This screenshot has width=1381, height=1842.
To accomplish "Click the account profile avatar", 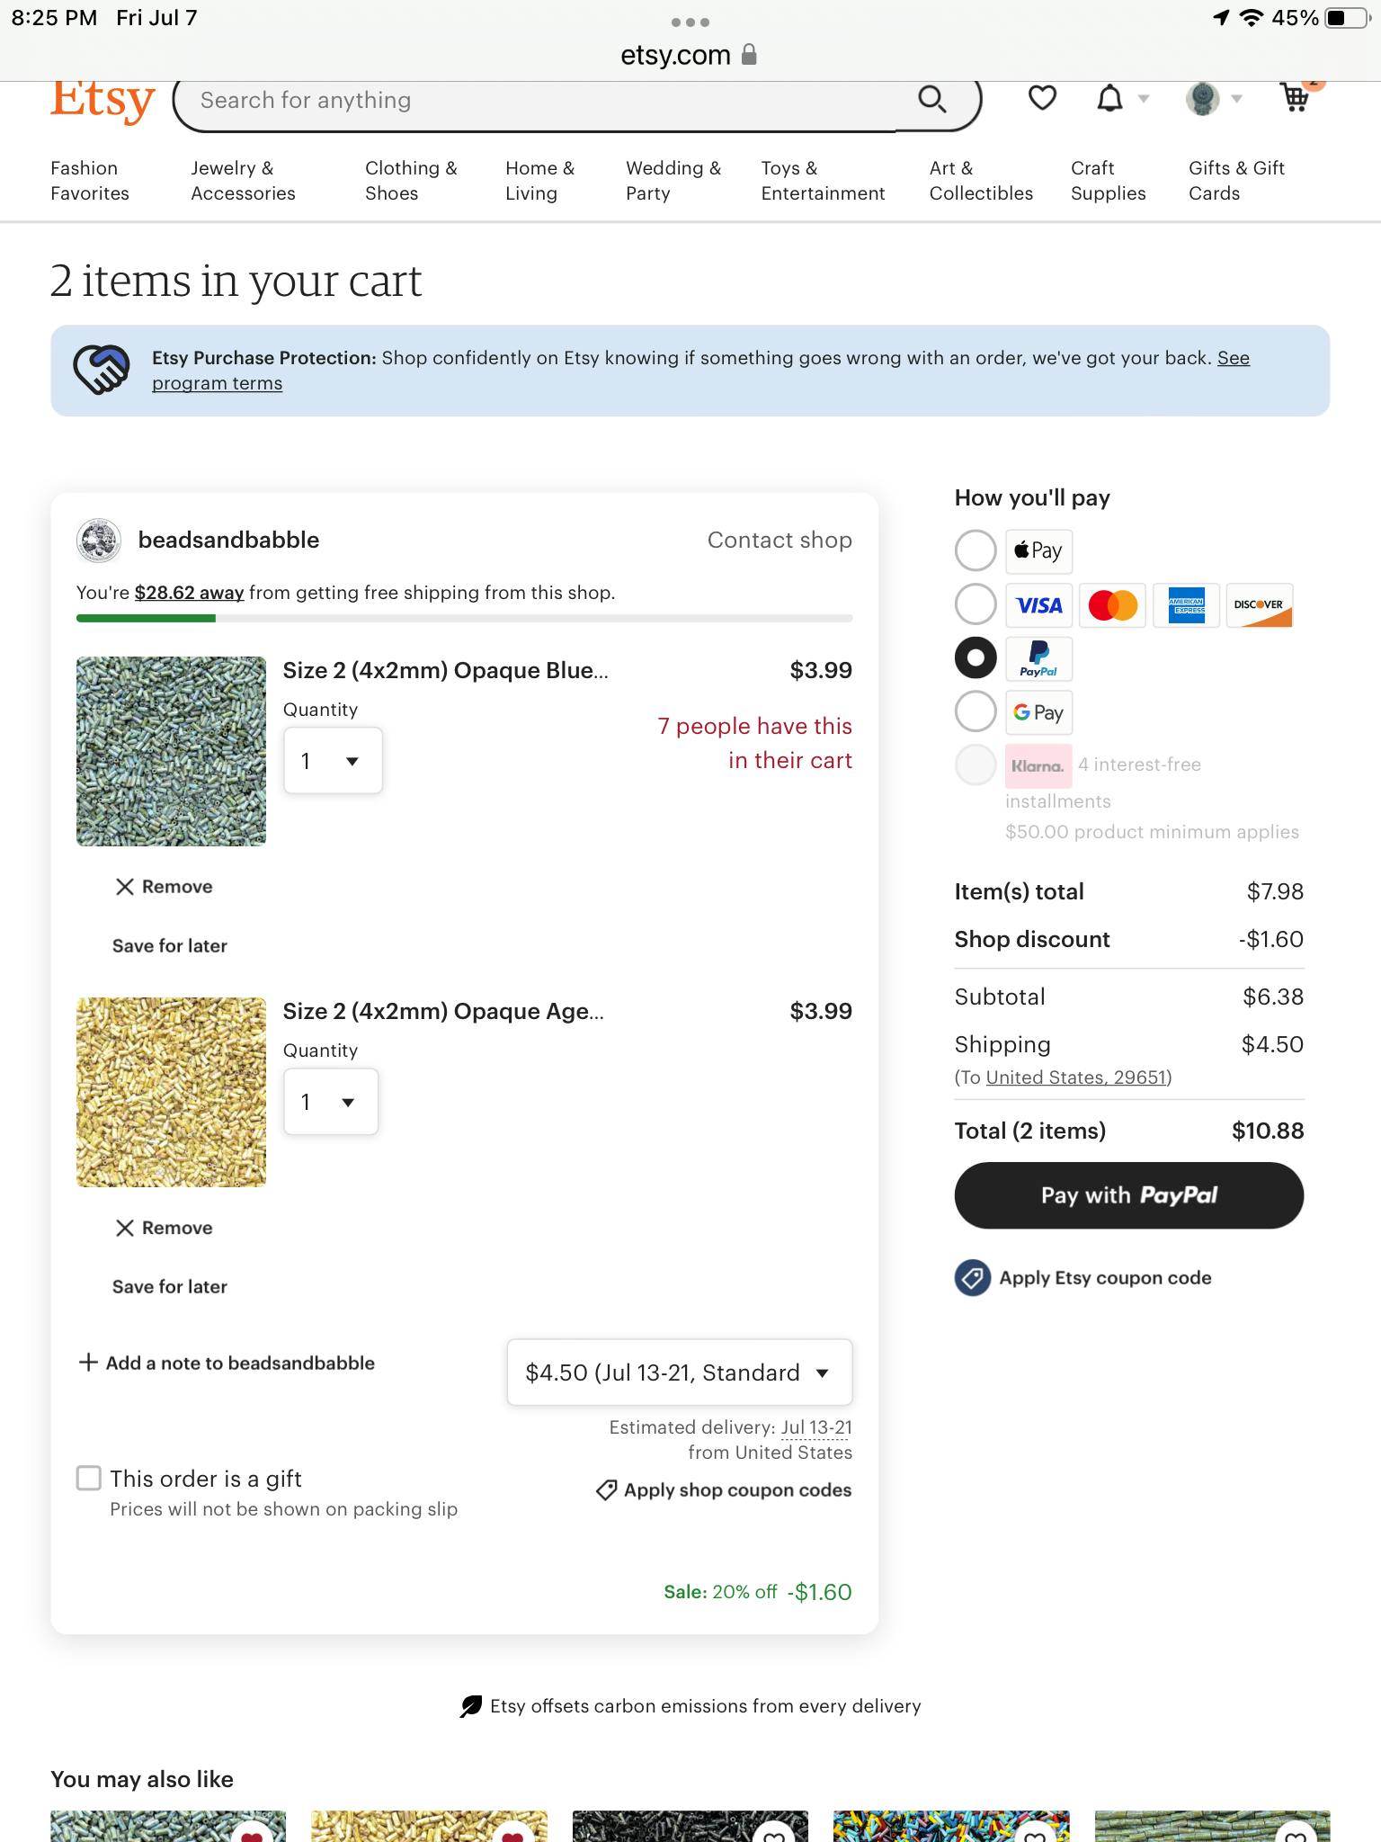I will [1203, 98].
